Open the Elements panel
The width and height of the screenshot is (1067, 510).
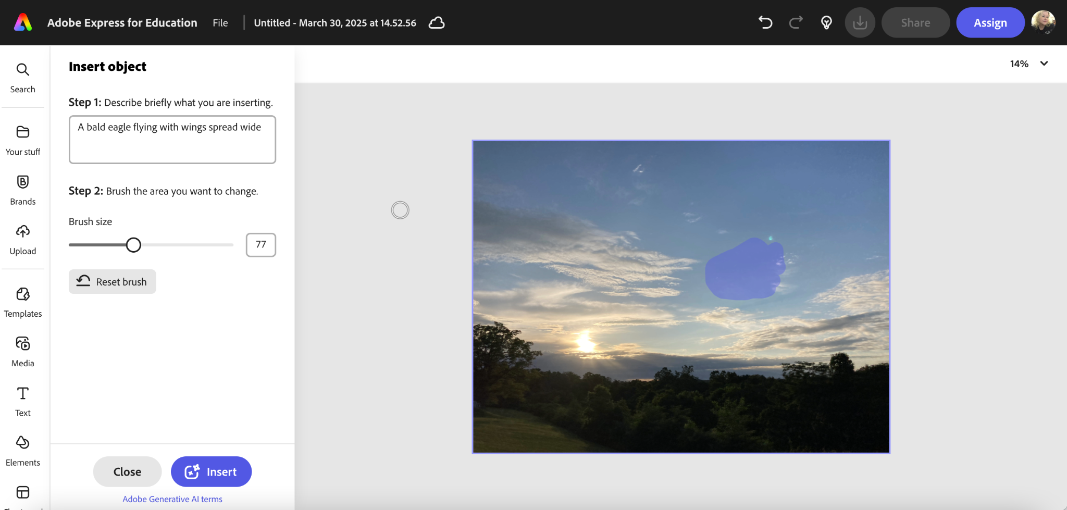[22, 450]
